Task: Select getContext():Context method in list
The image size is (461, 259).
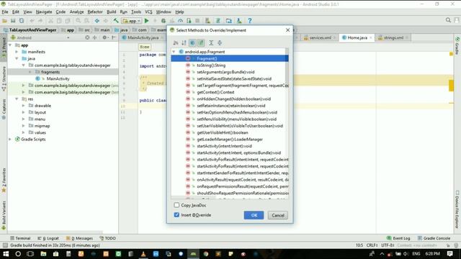Action: [215, 92]
